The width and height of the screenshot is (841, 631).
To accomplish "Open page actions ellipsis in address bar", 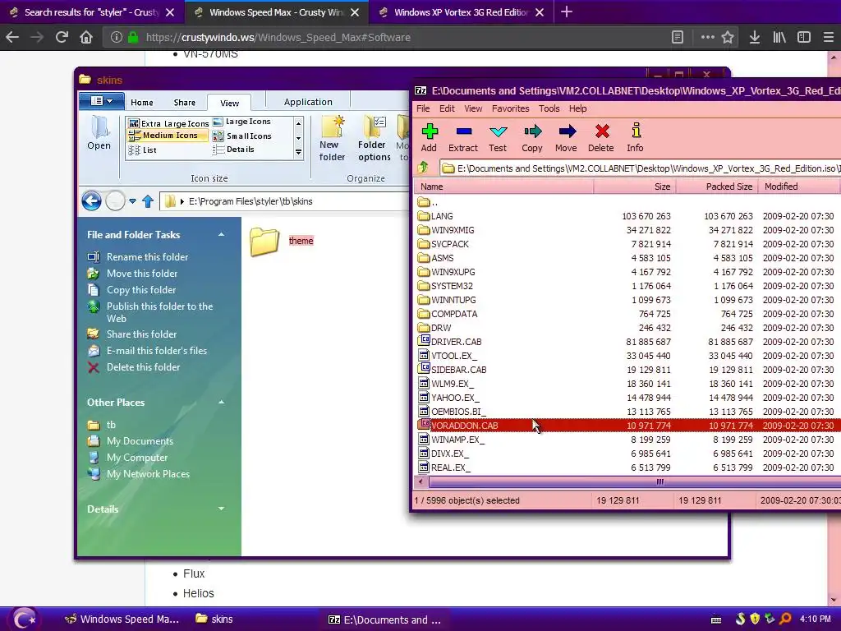I will [707, 37].
